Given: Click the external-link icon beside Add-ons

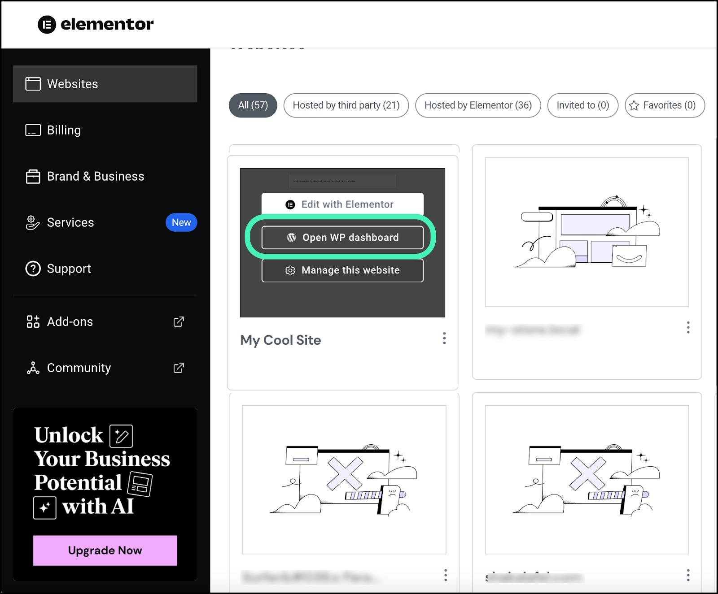Looking at the screenshot, I should (179, 321).
